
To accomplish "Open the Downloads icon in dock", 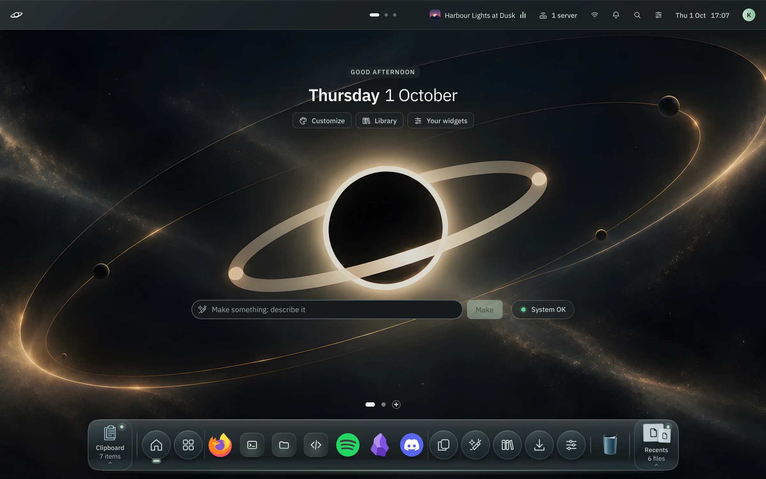I will (x=539, y=445).
